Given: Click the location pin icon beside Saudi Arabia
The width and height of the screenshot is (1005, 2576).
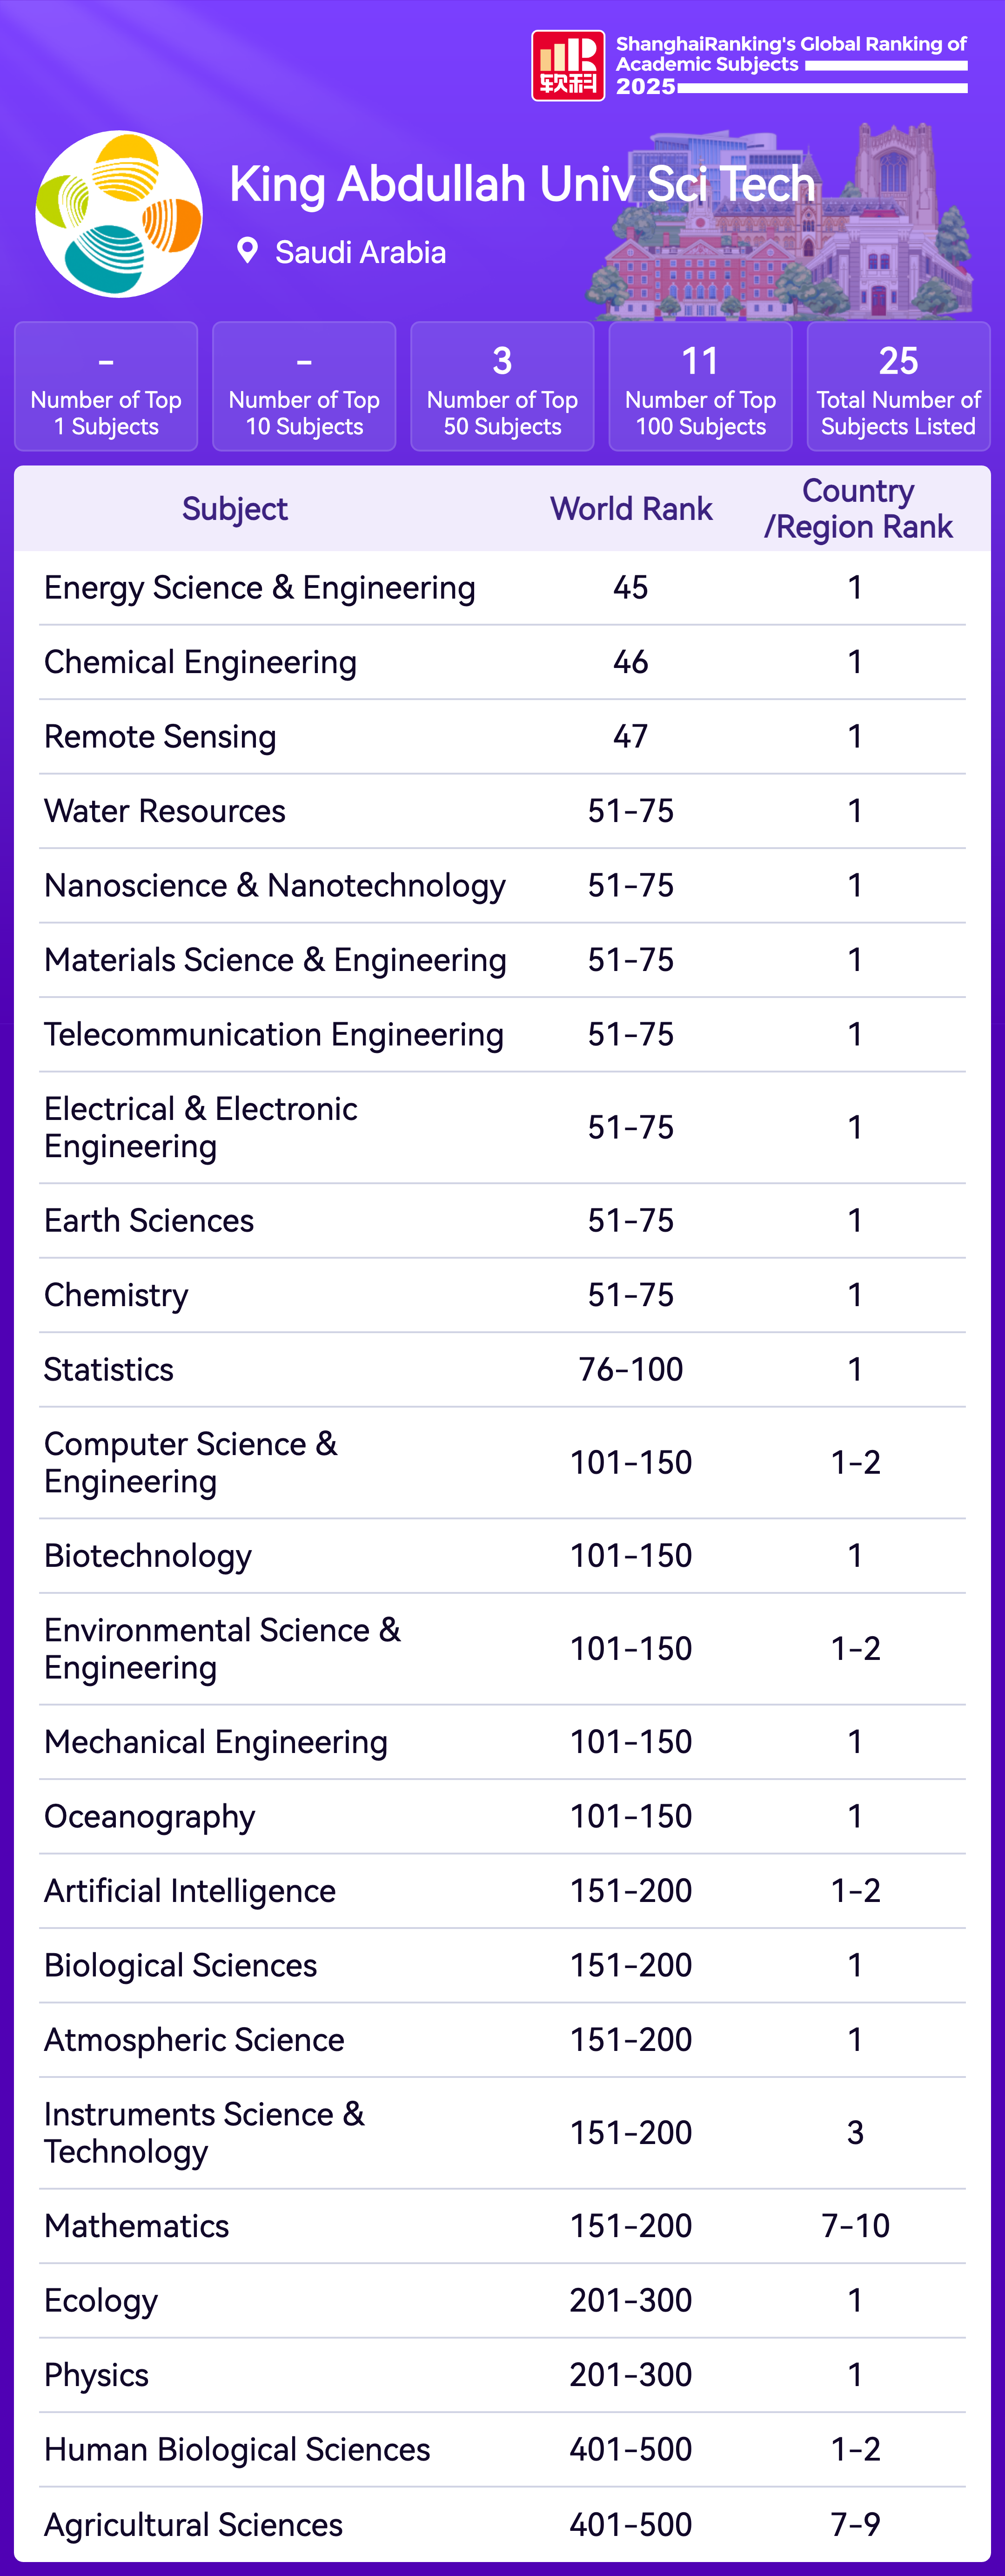Looking at the screenshot, I should pyautogui.click(x=247, y=251).
